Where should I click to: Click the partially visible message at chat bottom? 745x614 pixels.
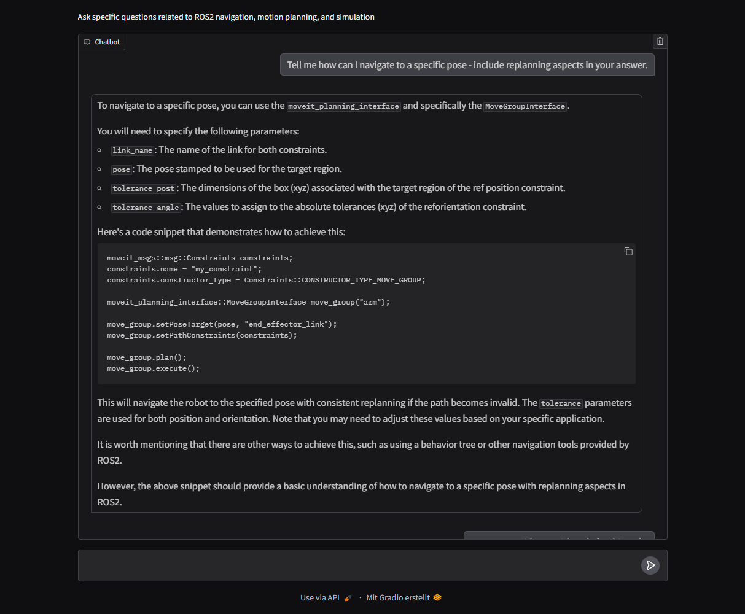(x=559, y=535)
